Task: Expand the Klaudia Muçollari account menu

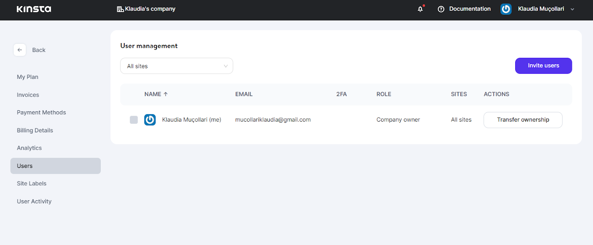Action: coord(573,9)
